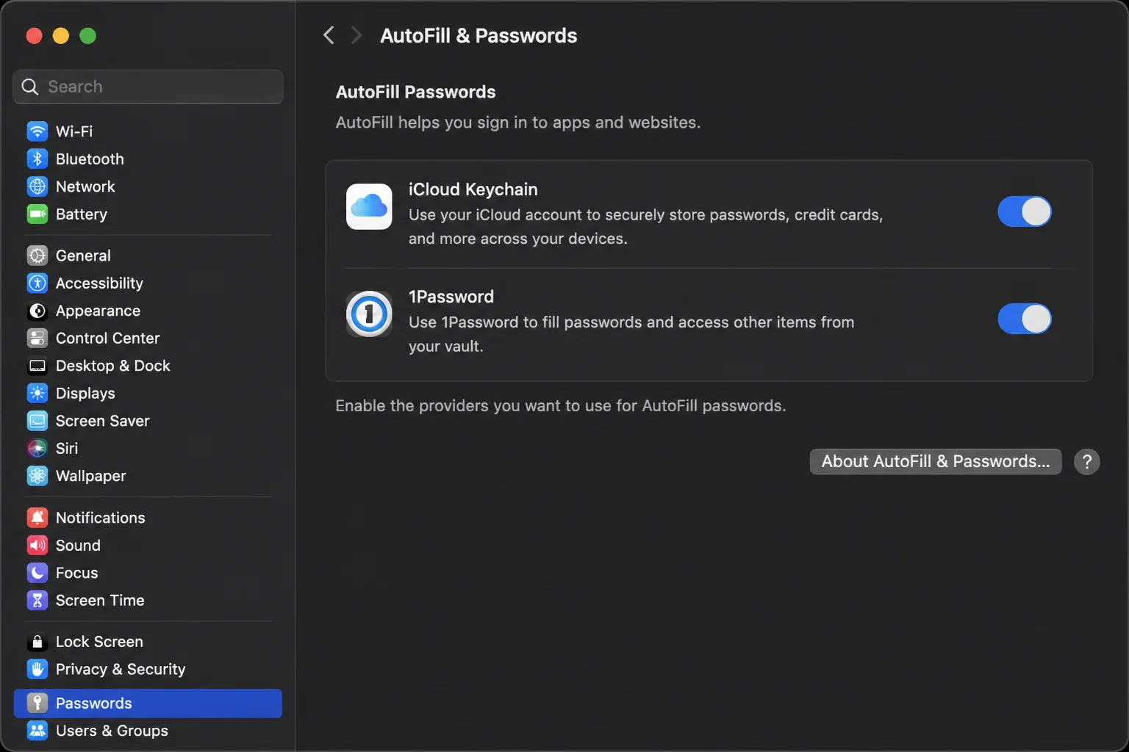The image size is (1129, 752).
Task: Click the Accessibility sidebar icon
Action: (x=37, y=283)
